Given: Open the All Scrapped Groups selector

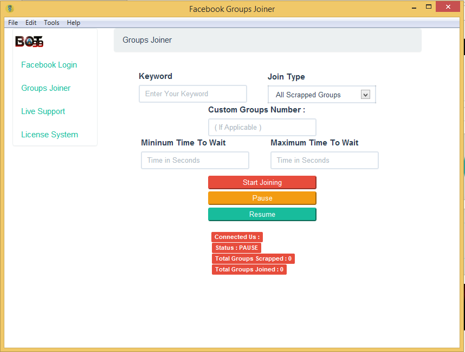Looking at the screenshot, I should [x=314, y=94].
